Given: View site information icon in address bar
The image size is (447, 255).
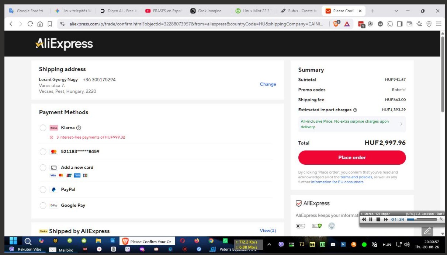Looking at the screenshot, I should click(x=62, y=24).
